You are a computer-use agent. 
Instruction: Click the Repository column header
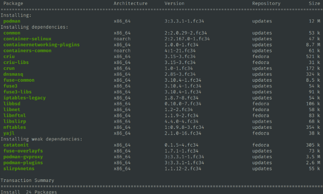[266, 3]
